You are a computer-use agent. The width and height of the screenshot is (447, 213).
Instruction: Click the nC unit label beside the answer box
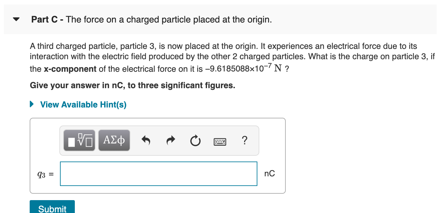point(270,173)
